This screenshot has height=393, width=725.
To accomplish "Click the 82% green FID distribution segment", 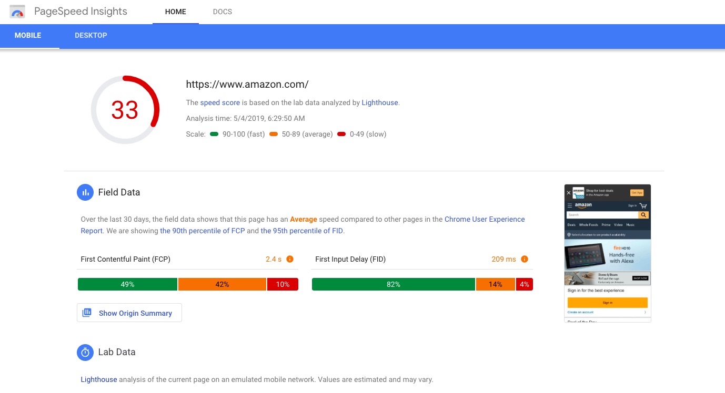I will click(393, 284).
